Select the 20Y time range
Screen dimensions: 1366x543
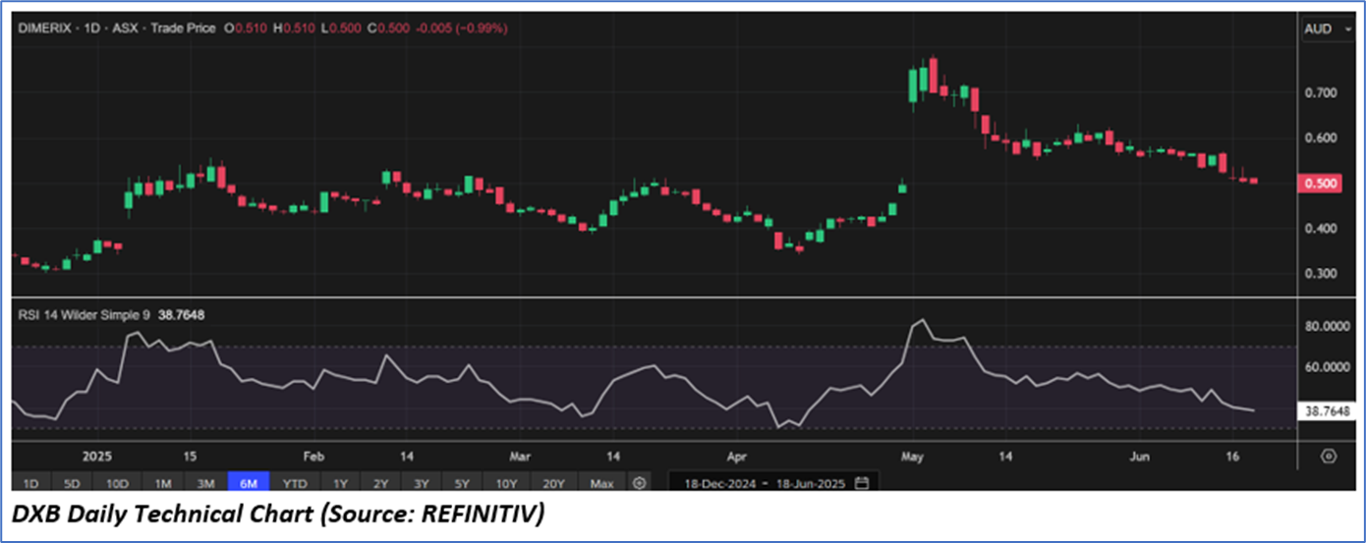(x=554, y=483)
